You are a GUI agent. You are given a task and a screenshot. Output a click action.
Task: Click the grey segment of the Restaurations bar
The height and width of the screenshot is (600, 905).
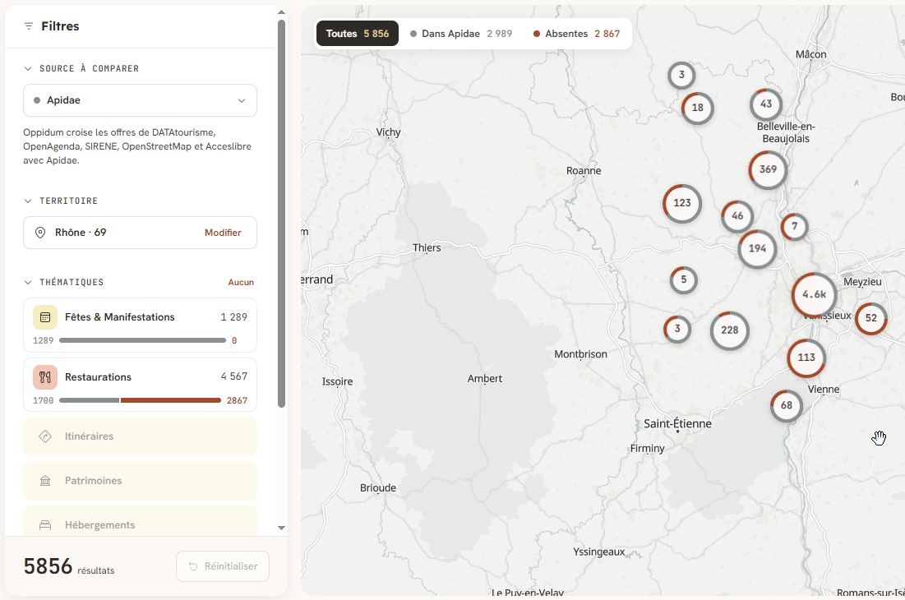point(90,400)
